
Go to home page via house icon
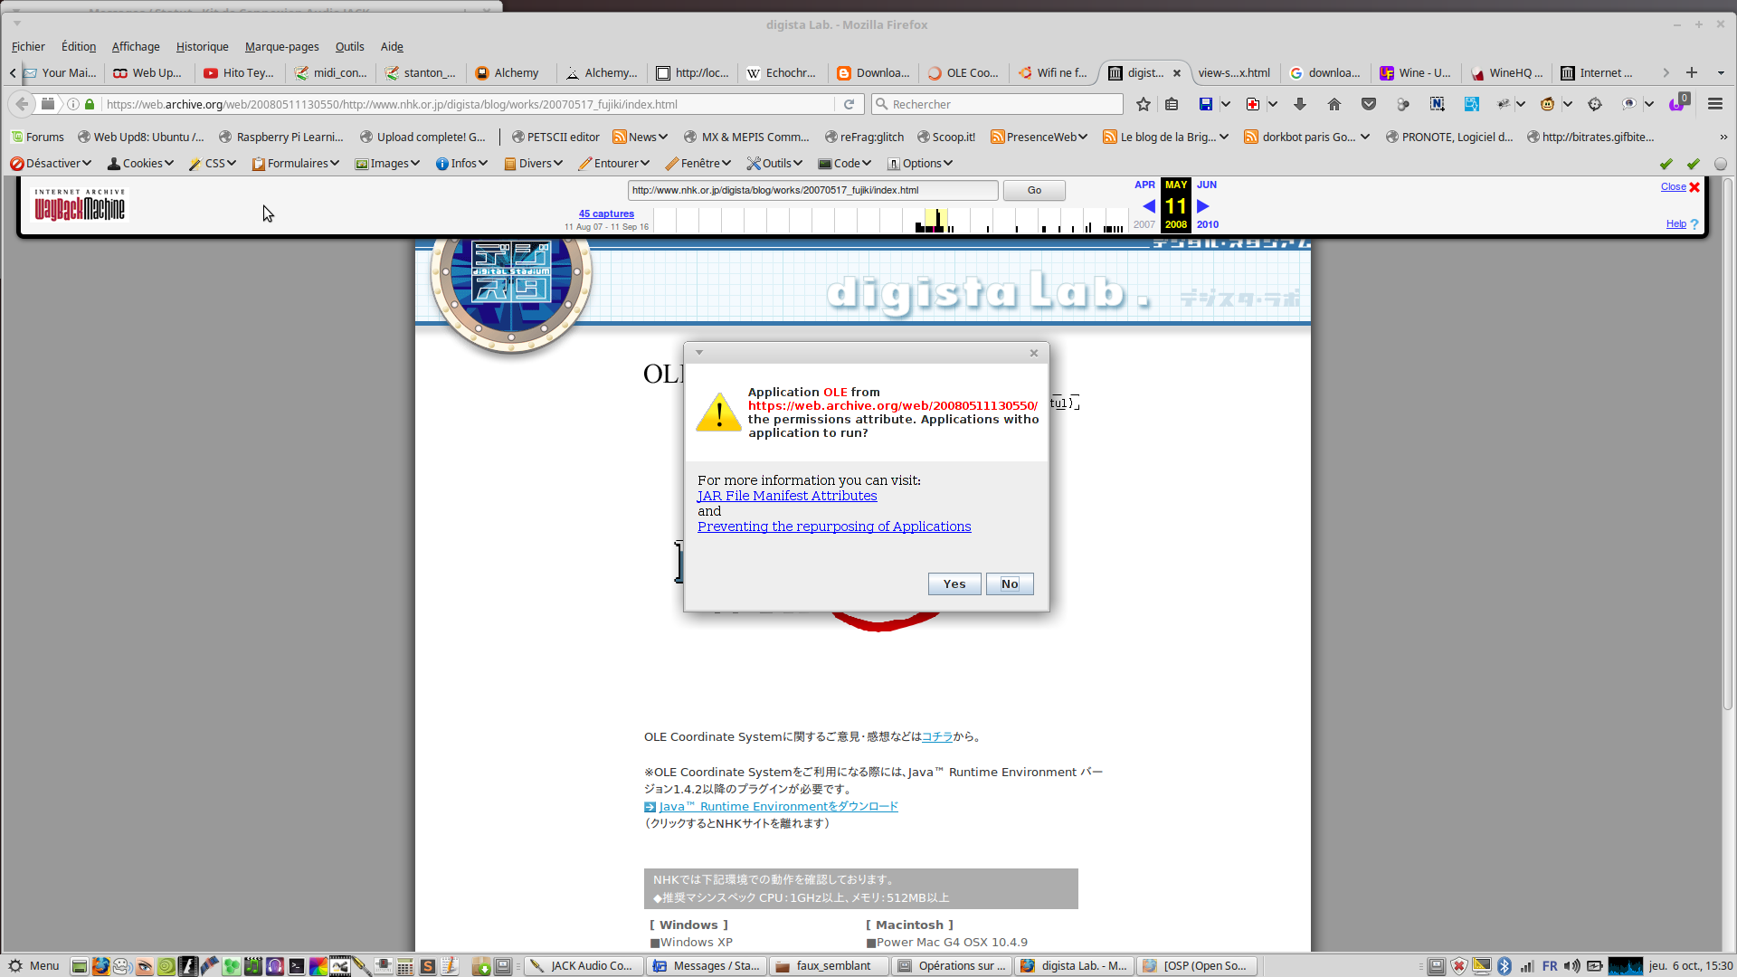[1334, 104]
